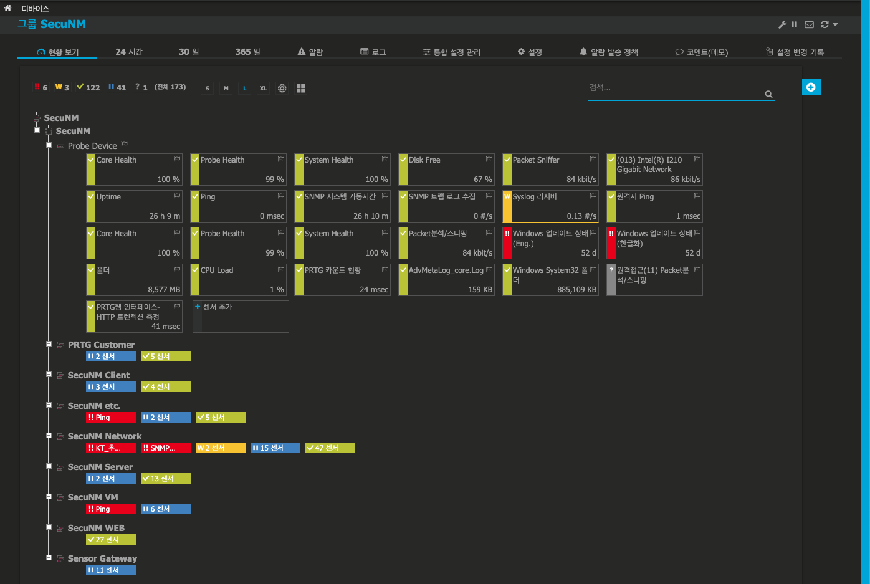Expand the SecuNM WEB group
This screenshot has height=584, width=870.
pyautogui.click(x=49, y=527)
